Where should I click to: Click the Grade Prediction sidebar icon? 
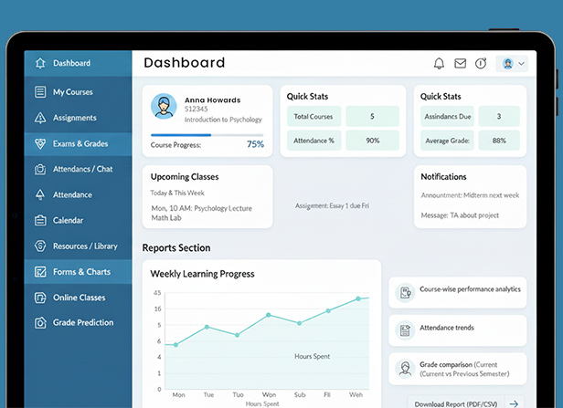40,322
